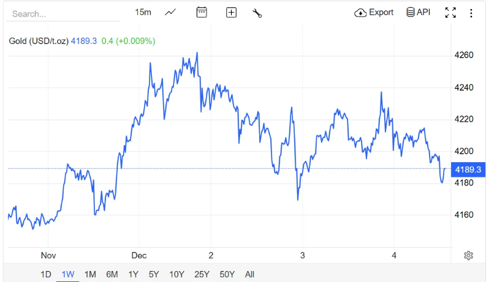Open the three-dot more options menu
This screenshot has height=282, width=489.
pyautogui.click(x=471, y=13)
